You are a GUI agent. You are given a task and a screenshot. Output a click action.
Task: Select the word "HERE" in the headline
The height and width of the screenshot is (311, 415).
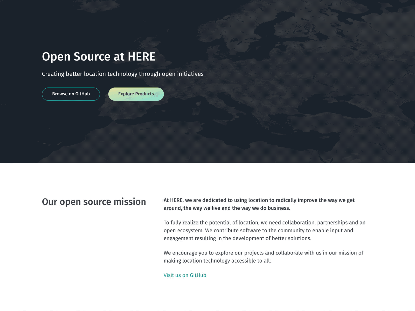142,56
